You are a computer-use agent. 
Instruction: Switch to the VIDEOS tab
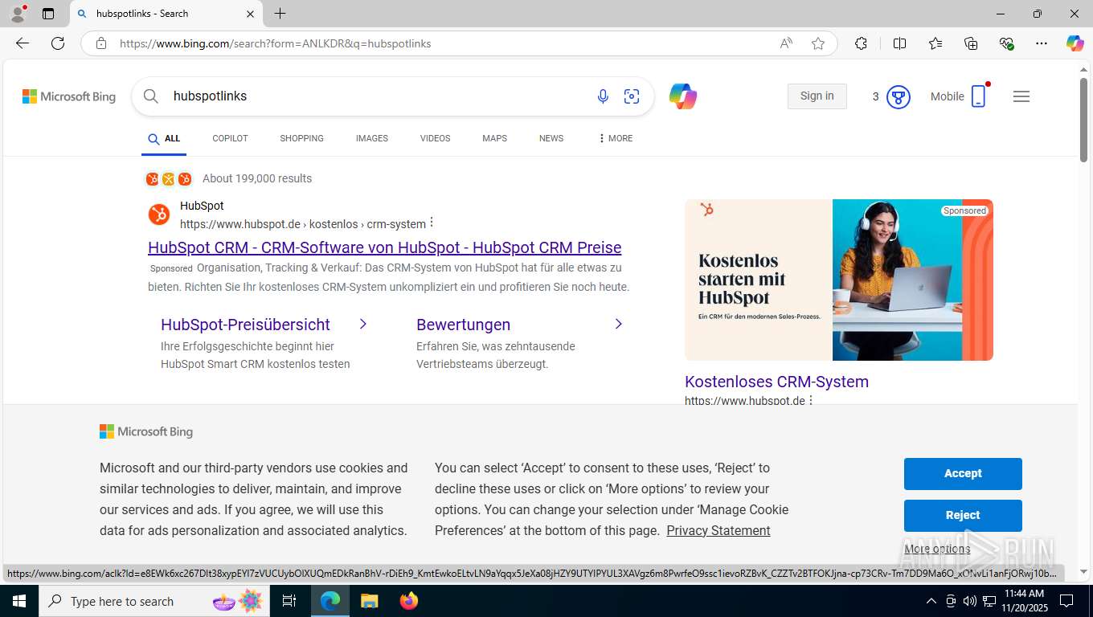pos(435,138)
